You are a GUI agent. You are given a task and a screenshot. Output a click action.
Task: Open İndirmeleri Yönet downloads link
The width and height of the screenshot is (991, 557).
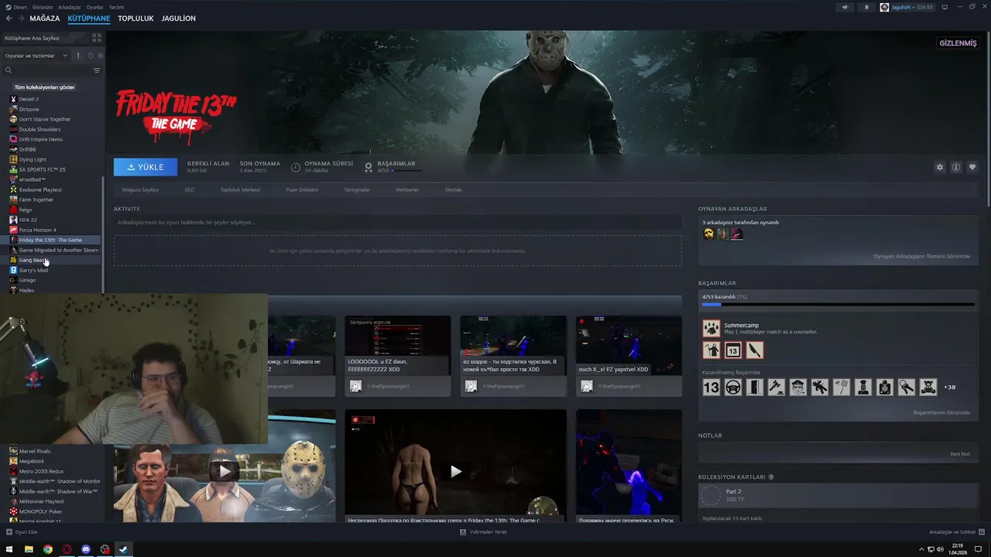(x=484, y=532)
